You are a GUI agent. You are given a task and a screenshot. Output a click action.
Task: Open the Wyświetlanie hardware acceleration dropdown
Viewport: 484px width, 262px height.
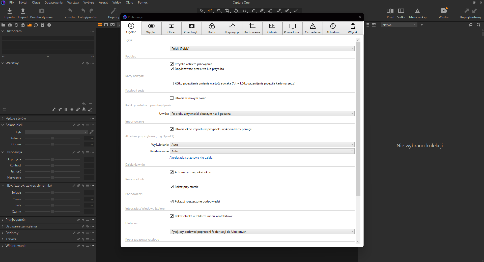point(262,144)
